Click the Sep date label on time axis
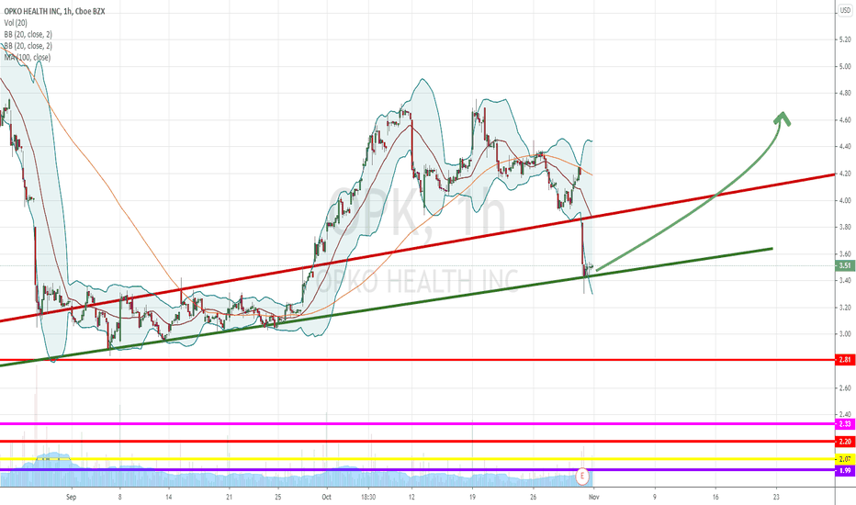The height and width of the screenshot is (505, 856). (71, 497)
